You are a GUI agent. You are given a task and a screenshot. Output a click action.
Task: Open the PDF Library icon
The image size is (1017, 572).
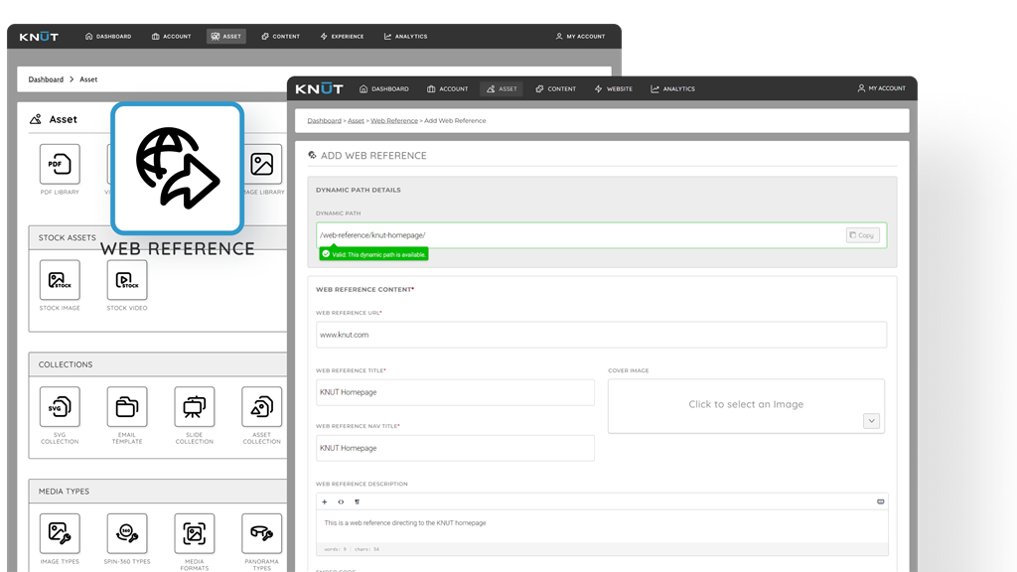click(x=60, y=164)
